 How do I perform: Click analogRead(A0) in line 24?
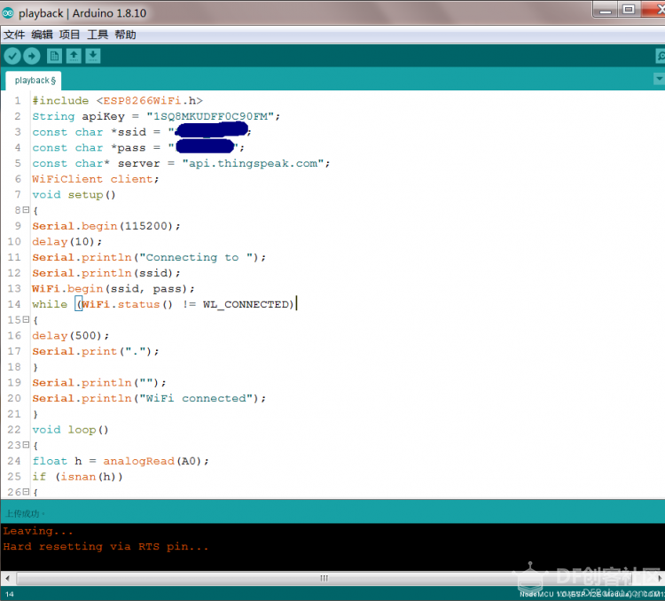pos(152,461)
